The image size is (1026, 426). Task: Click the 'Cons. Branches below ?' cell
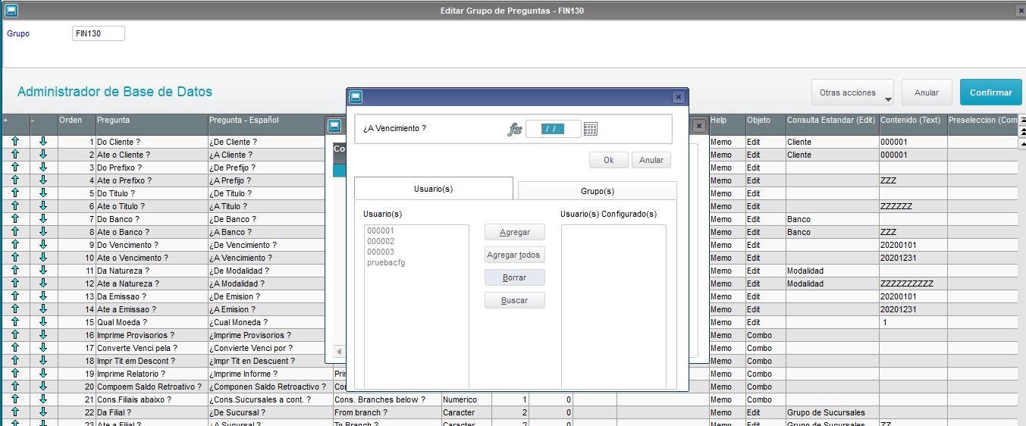(386, 399)
